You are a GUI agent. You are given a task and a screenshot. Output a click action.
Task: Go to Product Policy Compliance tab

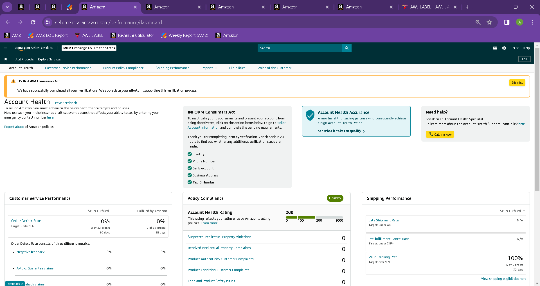pyautogui.click(x=123, y=68)
